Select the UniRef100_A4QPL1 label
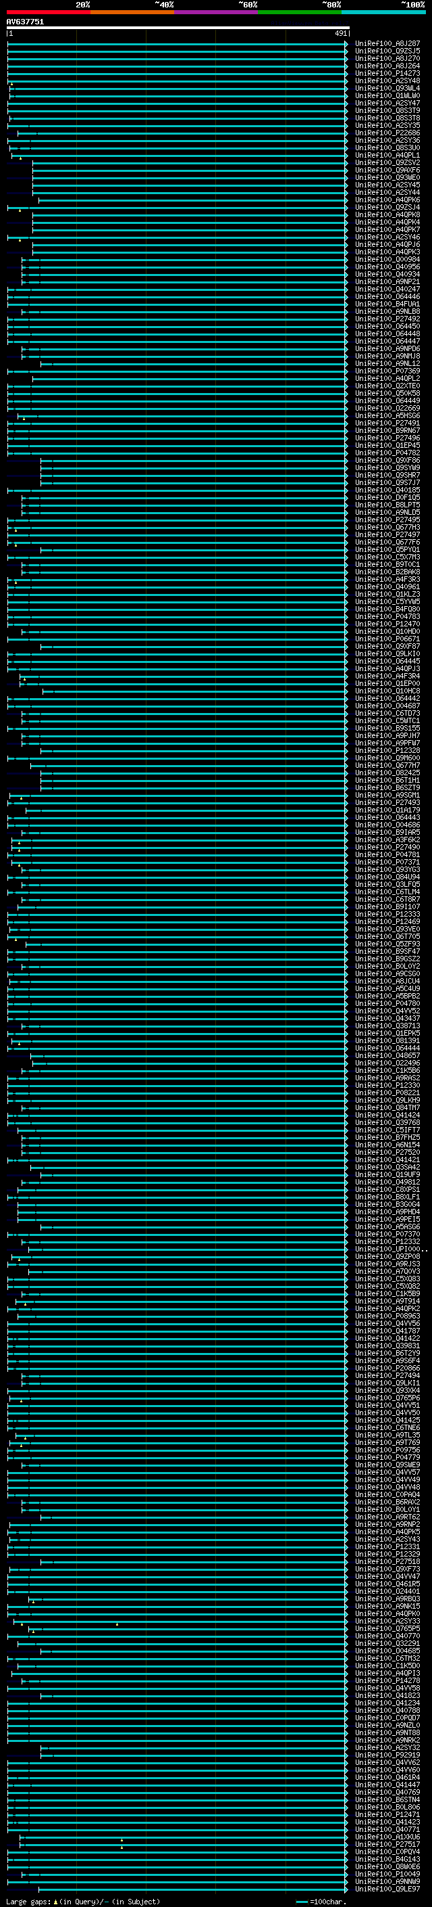Image resolution: width=432 pixels, height=1907 pixels. [387, 156]
